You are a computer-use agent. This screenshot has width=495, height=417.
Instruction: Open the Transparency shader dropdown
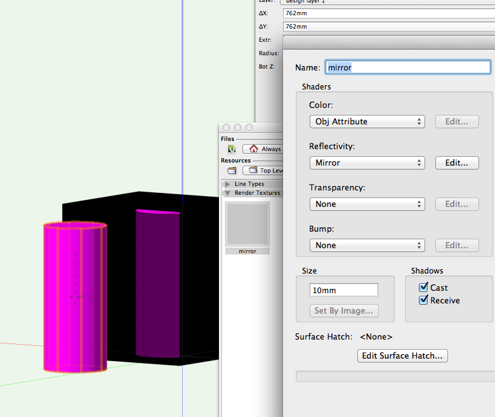pyautogui.click(x=367, y=204)
